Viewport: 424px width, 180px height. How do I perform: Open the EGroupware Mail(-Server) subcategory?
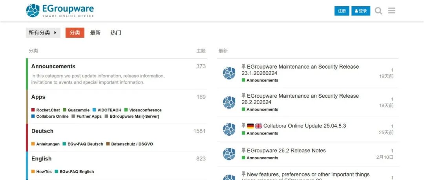[132, 116]
